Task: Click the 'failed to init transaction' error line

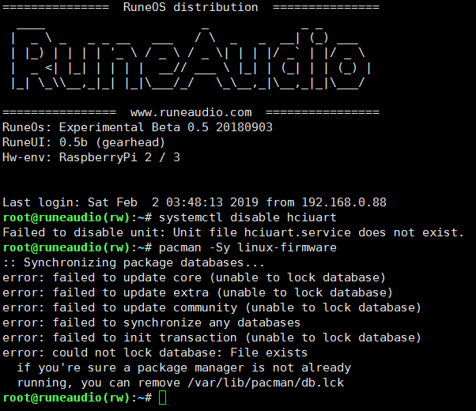Action: click(x=212, y=337)
